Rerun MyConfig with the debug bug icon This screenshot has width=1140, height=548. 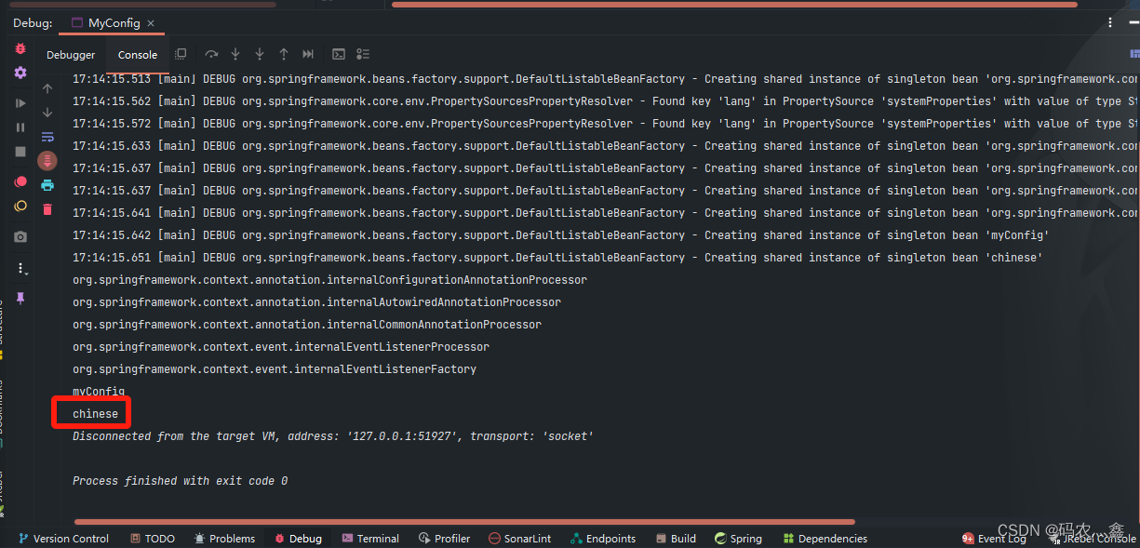pyautogui.click(x=20, y=48)
